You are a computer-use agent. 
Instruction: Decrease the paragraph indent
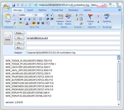(48, 19)
